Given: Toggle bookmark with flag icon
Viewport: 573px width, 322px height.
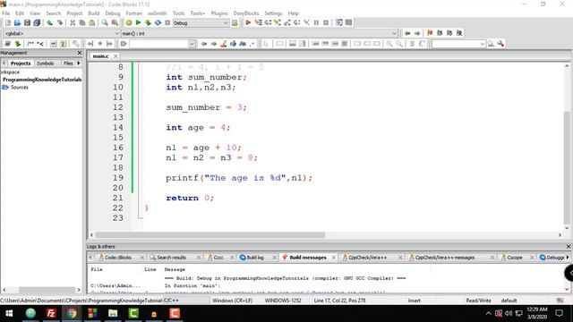Looking at the screenshot, I should click(x=430, y=33).
